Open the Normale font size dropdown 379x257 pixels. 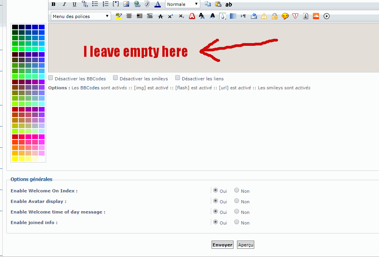pos(182,4)
